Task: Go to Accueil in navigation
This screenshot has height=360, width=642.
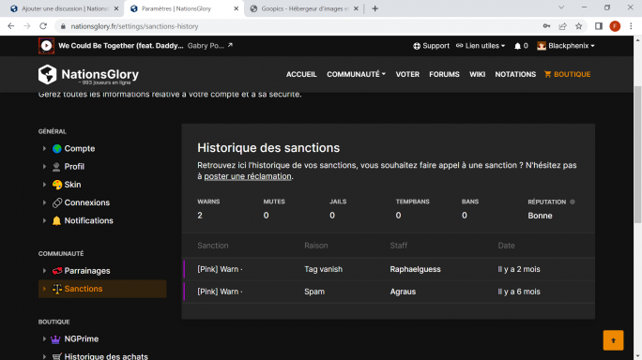Action: [301, 74]
